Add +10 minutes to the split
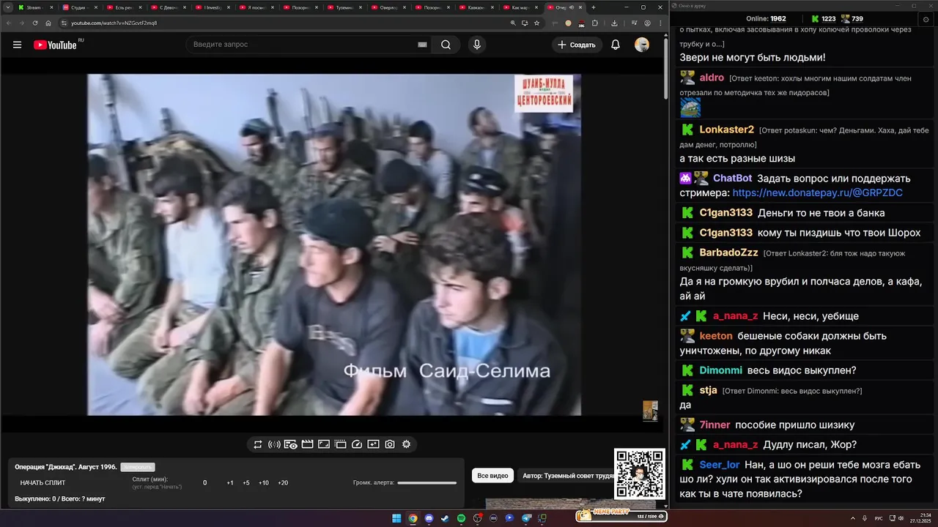938x527 pixels. 264,482
